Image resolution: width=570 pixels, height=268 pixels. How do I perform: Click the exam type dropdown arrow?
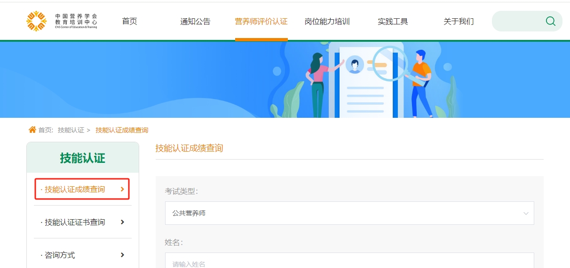point(526,213)
